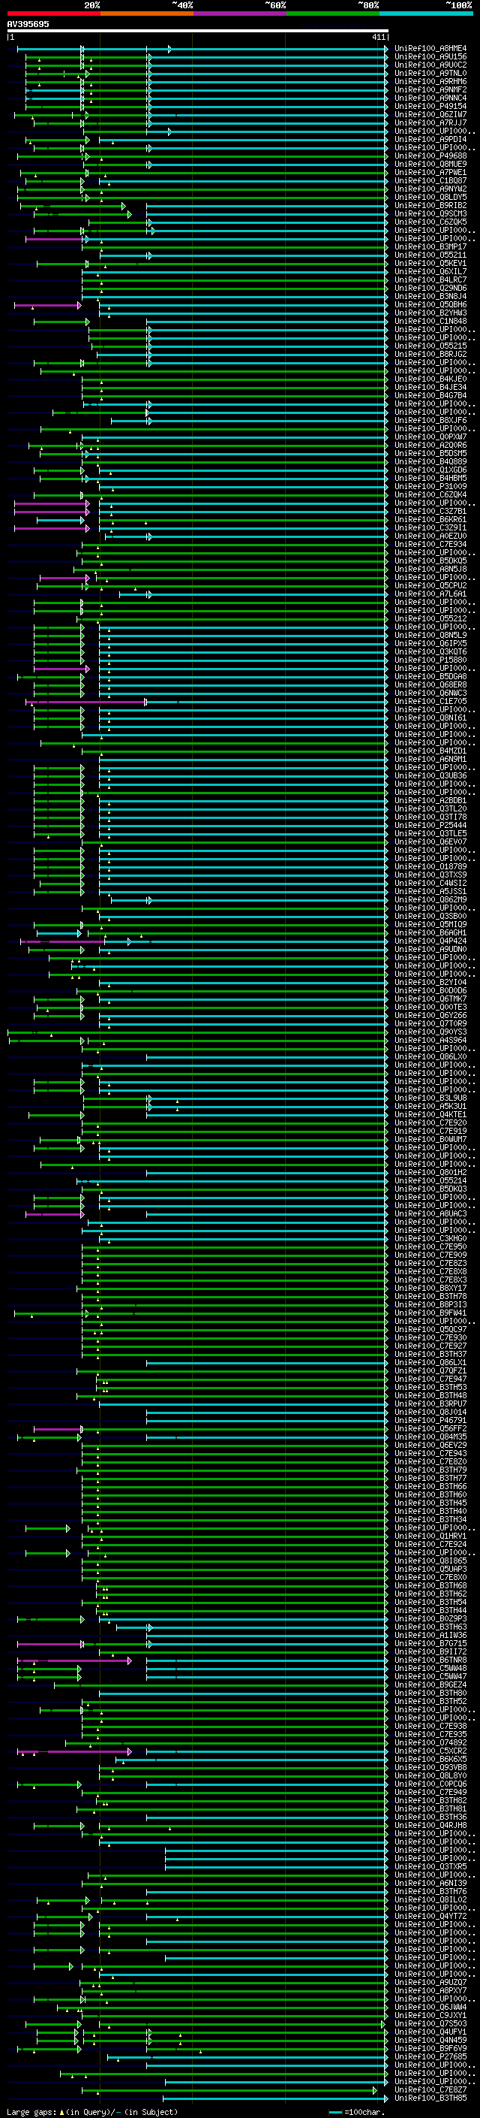Viewport: 480px width, 2118px height.
Task: Select the red ~20% legend color bar
Action: click(54, 14)
